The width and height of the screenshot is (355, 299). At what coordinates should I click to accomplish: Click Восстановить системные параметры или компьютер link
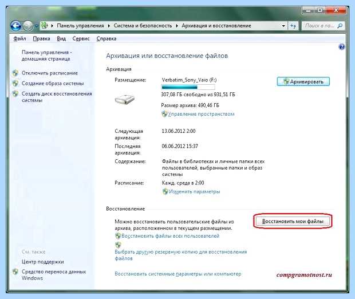178,274
